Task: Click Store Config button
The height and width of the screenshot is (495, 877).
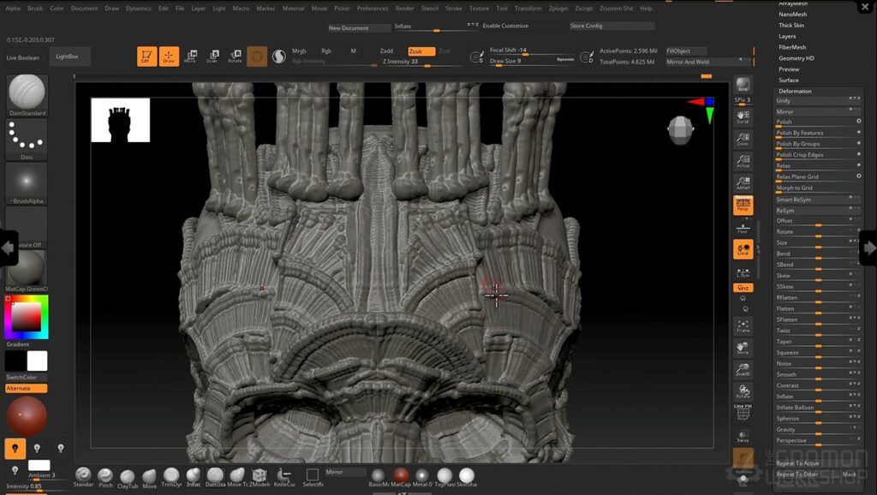Action: (x=612, y=26)
